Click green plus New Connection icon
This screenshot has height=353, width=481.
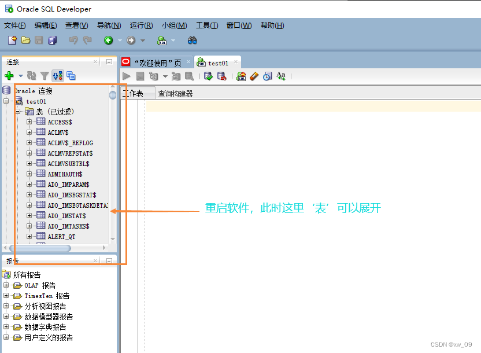pyautogui.click(x=9, y=75)
